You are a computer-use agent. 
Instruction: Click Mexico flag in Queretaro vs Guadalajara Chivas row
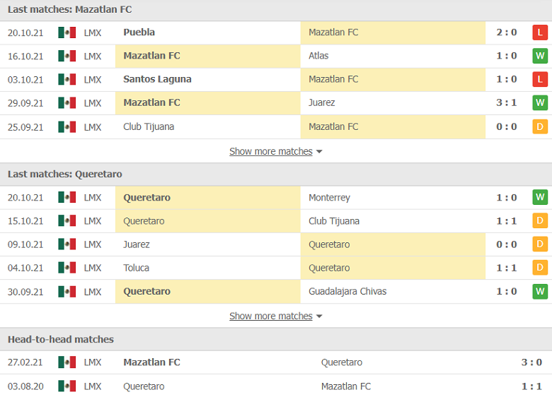(x=67, y=292)
